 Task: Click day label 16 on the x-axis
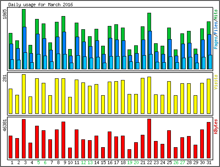coord(110,162)
